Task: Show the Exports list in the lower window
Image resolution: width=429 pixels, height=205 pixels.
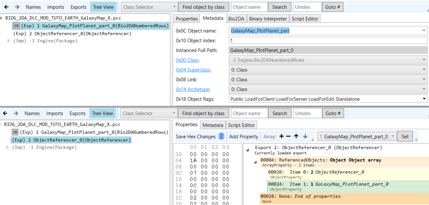Action: [x=78, y=113]
